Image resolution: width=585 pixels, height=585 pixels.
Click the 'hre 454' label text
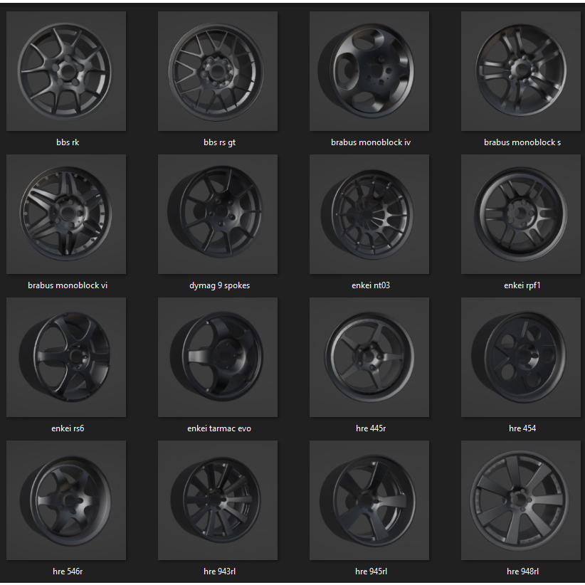coord(522,428)
